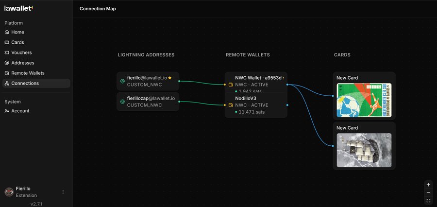Open the Addresses page
This screenshot has height=207, width=437.
(36, 63)
